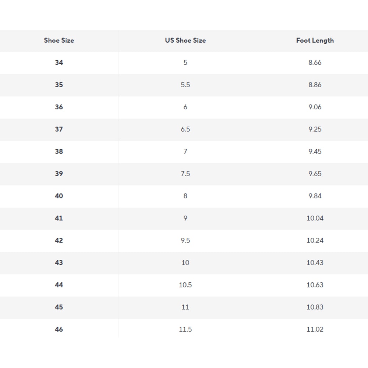
Task: Click US shoe size 9.5 value
Action: coord(185,240)
